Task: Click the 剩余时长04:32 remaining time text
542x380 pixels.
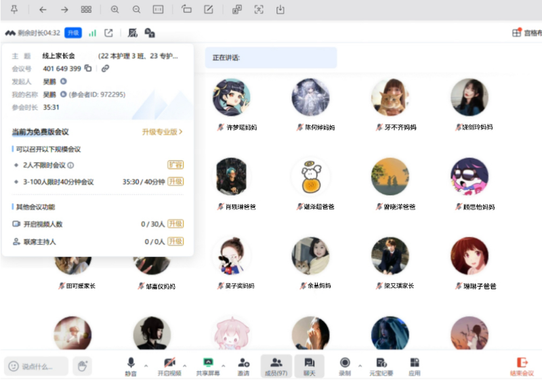Action: click(39, 33)
